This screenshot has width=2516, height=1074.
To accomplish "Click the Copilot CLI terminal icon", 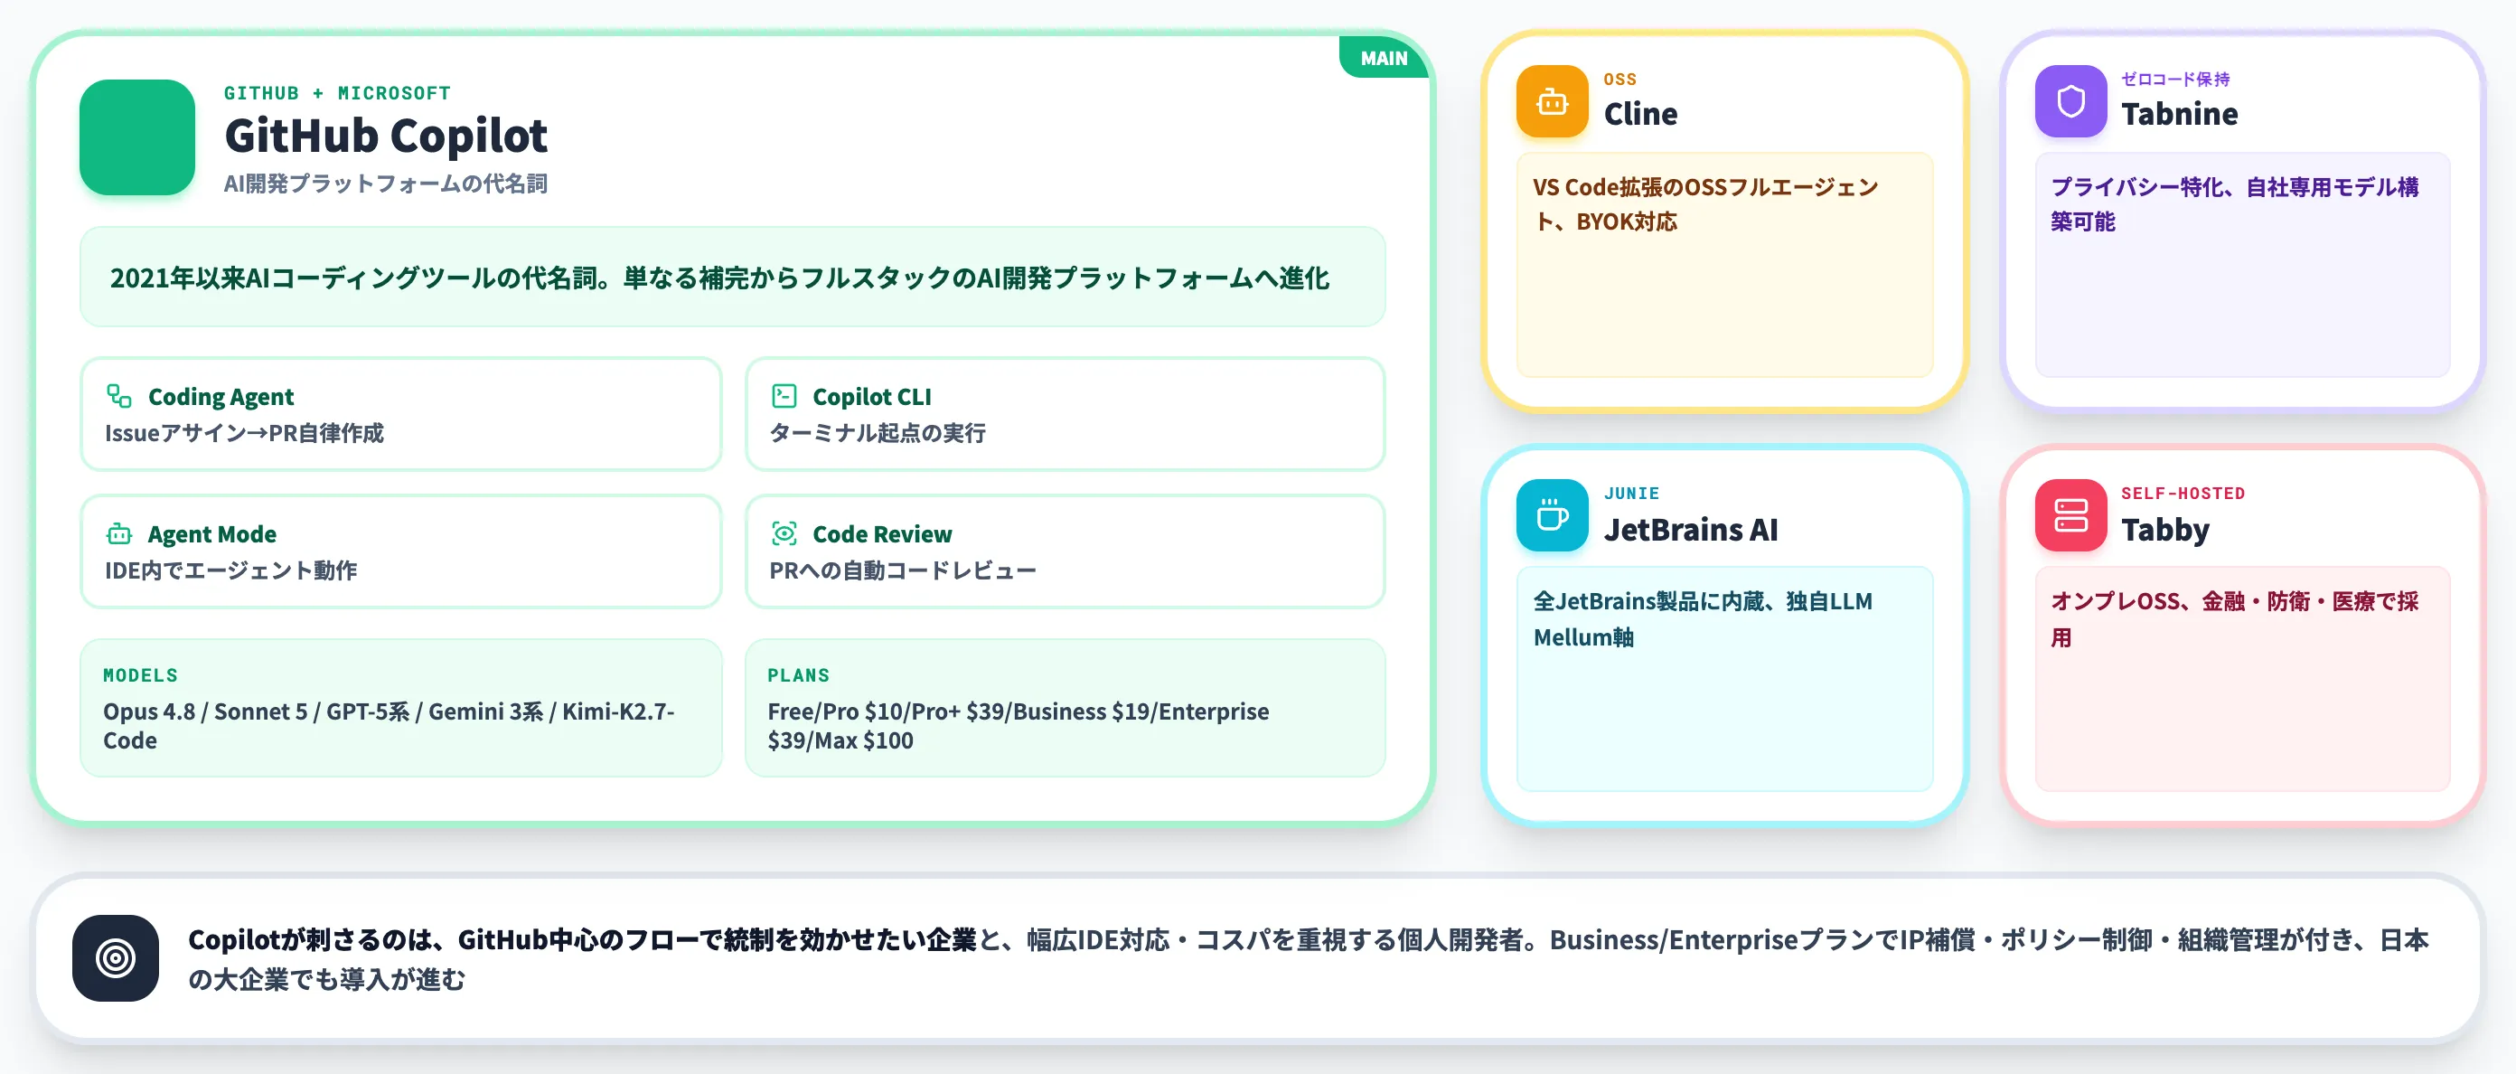I will click(784, 396).
